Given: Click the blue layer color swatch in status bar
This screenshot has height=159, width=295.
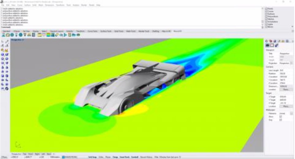Looking at the screenshot, I should (x=63, y=157).
